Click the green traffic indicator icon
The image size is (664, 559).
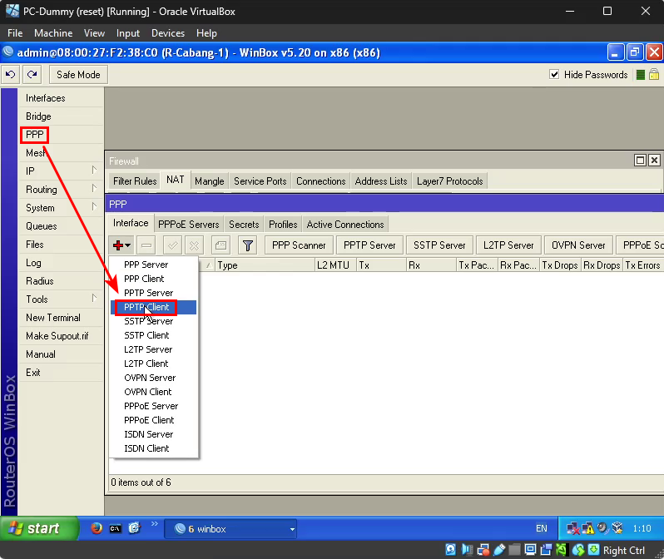[641, 75]
